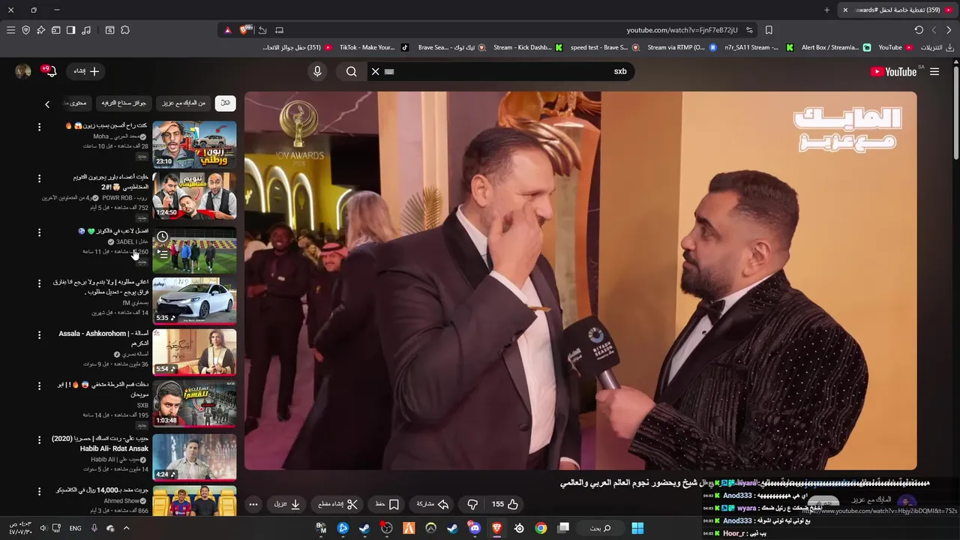Open Stream - Kick Dashboard bookmark
960x540 pixels.
(528, 47)
